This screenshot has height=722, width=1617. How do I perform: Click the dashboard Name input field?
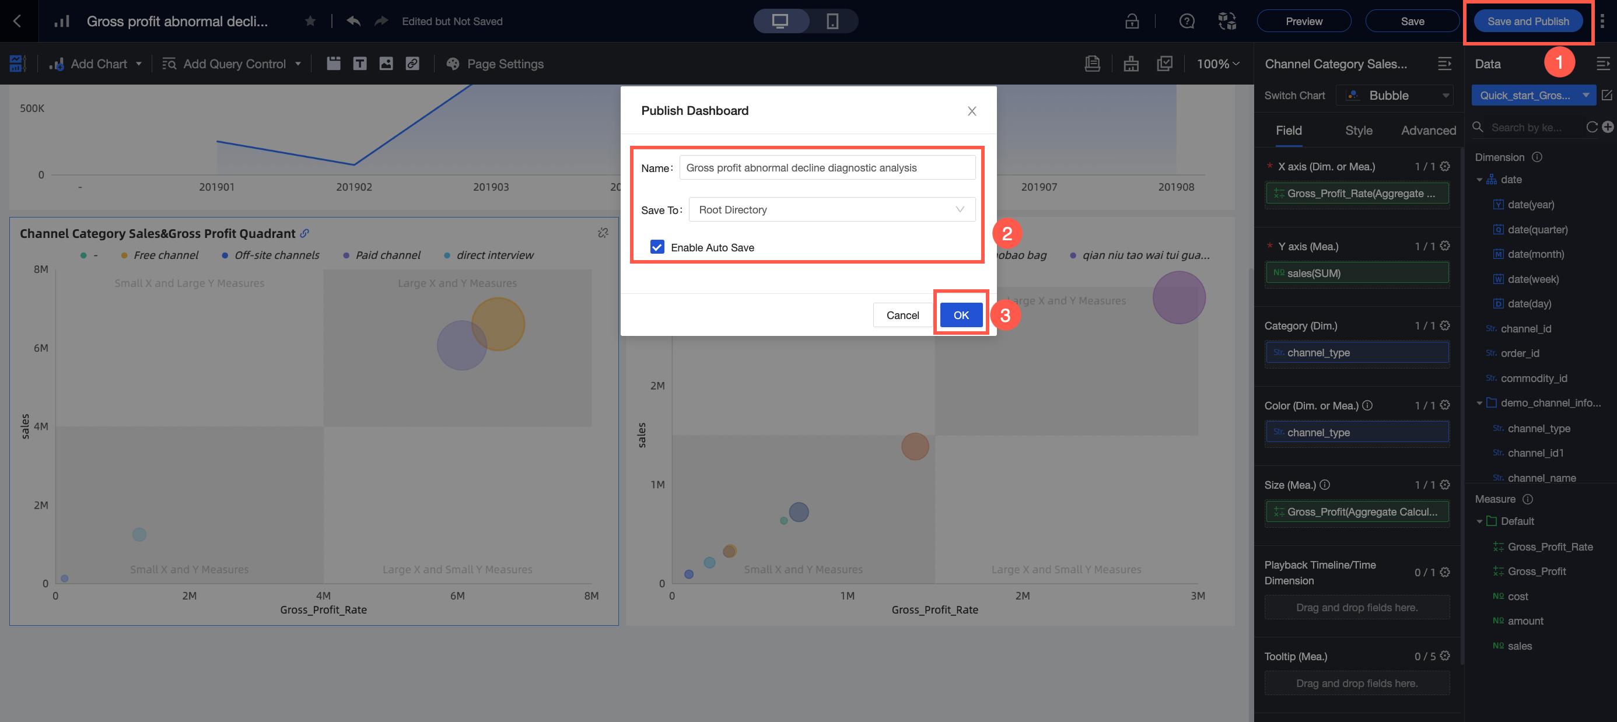[x=827, y=167]
